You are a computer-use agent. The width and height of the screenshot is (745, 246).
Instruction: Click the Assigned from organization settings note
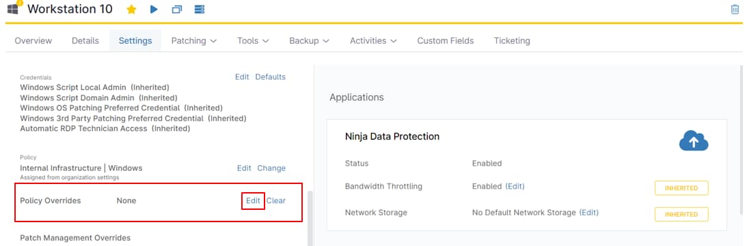tap(69, 177)
